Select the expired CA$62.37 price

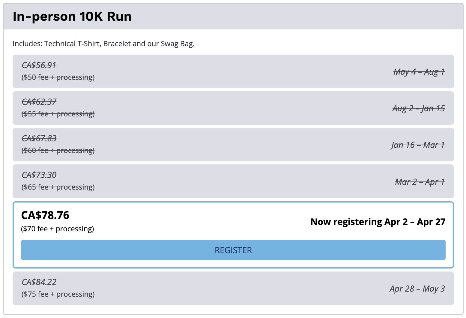coord(39,102)
